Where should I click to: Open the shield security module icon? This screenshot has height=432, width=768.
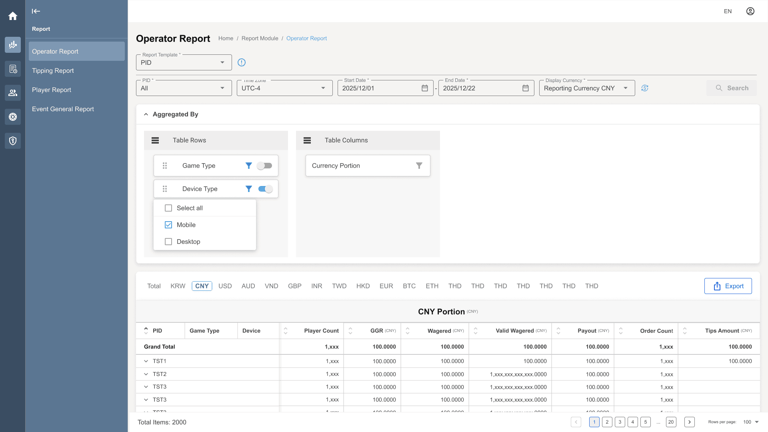[x=13, y=141]
